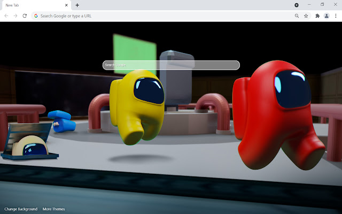Image resolution: width=342 pixels, height=214 pixels.
Task: Maximize the browser window
Action: tap(322, 5)
